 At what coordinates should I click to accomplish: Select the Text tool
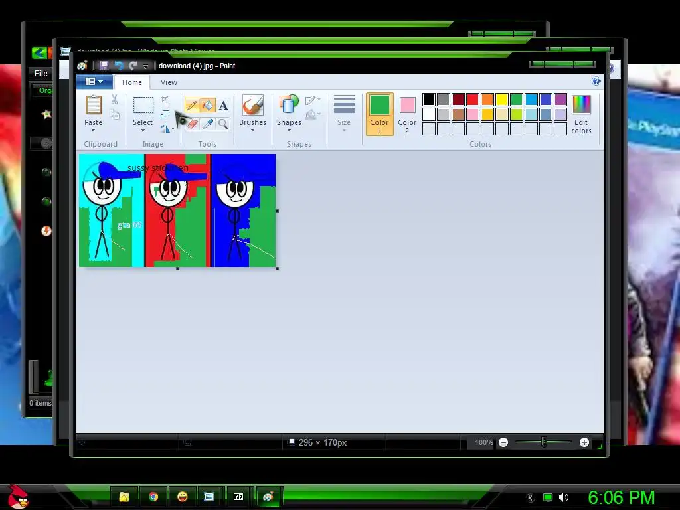[x=223, y=106]
